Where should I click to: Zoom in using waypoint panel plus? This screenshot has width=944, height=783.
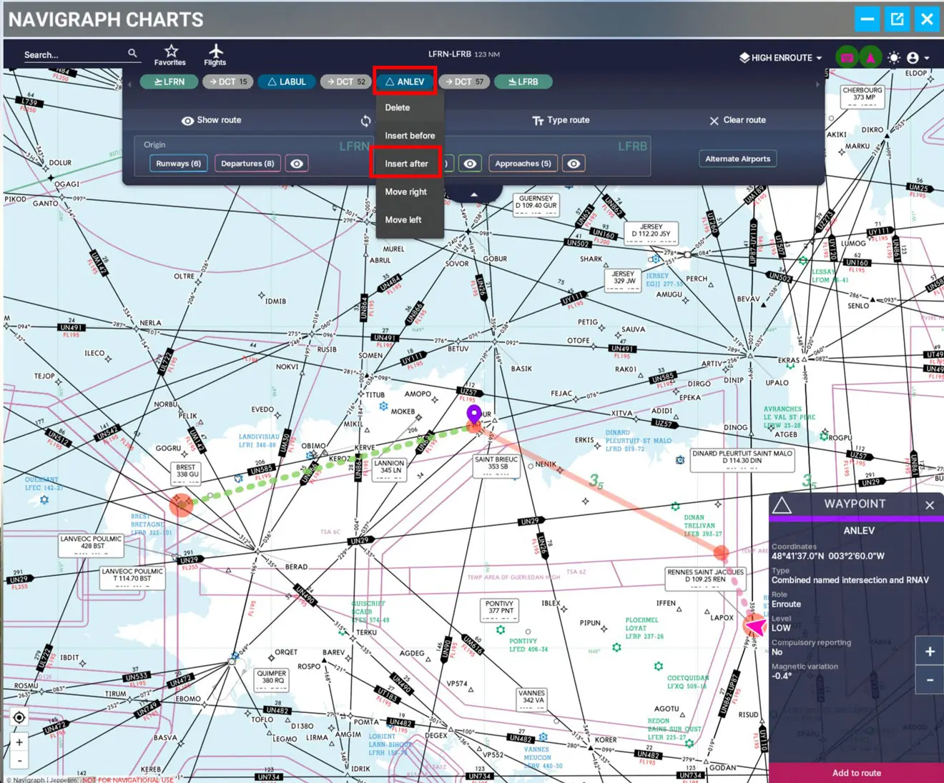click(x=930, y=651)
